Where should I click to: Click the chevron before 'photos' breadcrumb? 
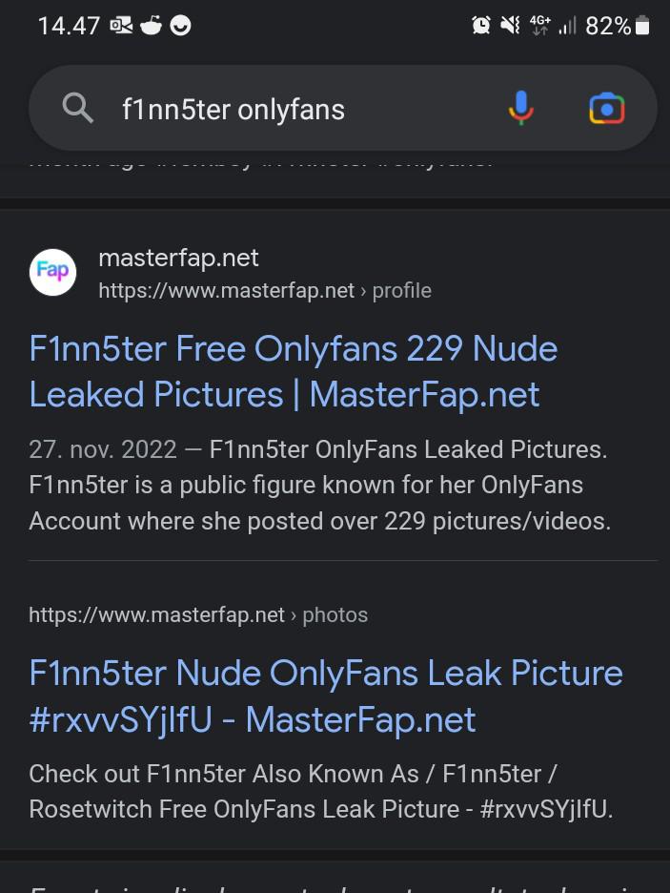click(294, 614)
